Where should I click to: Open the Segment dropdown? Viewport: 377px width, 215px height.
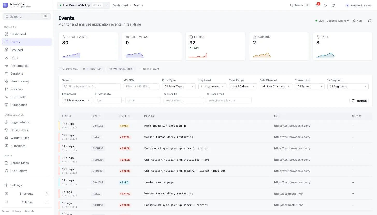(x=348, y=86)
